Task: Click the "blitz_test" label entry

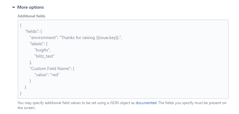Action: (x=44, y=56)
